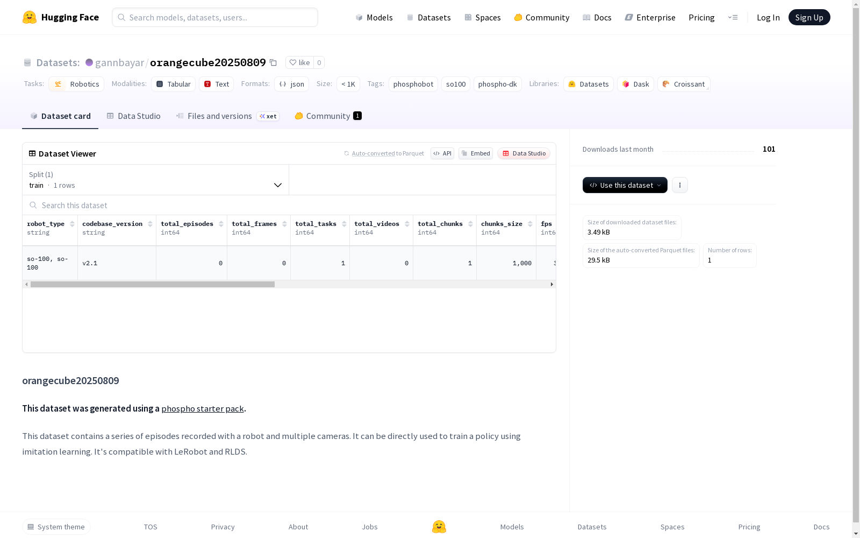Click the Croissant library tag

tap(684, 84)
